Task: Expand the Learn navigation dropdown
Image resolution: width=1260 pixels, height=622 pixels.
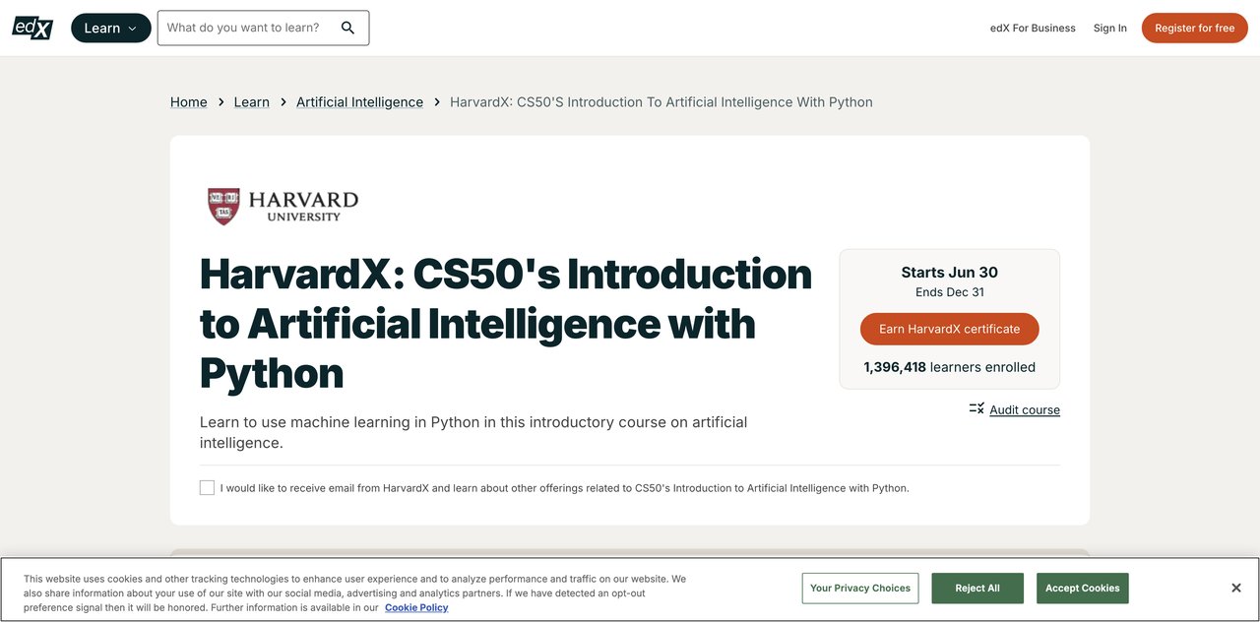Action: point(109,28)
